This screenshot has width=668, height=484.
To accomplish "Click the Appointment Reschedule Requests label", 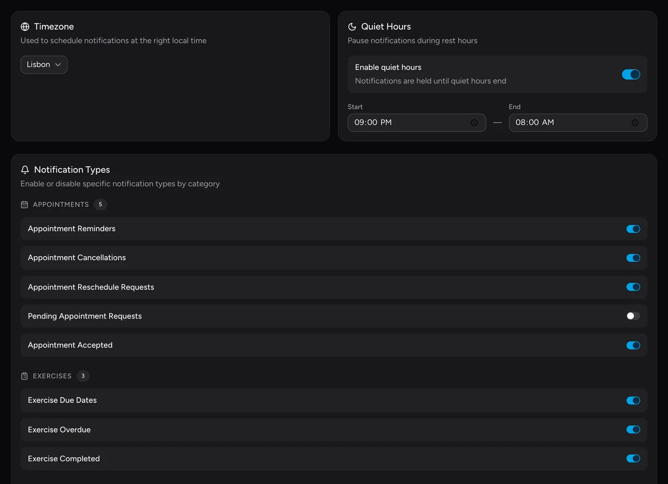I will [x=91, y=287].
